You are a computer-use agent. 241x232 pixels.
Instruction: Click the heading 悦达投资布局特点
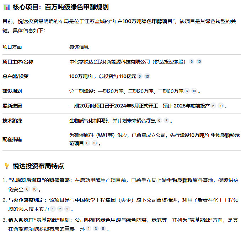click(38, 166)
